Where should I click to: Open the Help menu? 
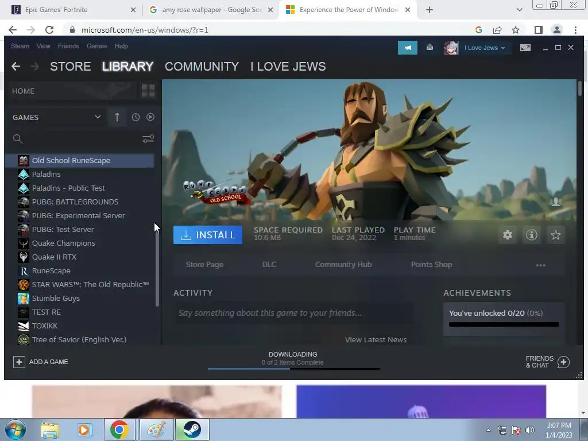pos(121,46)
